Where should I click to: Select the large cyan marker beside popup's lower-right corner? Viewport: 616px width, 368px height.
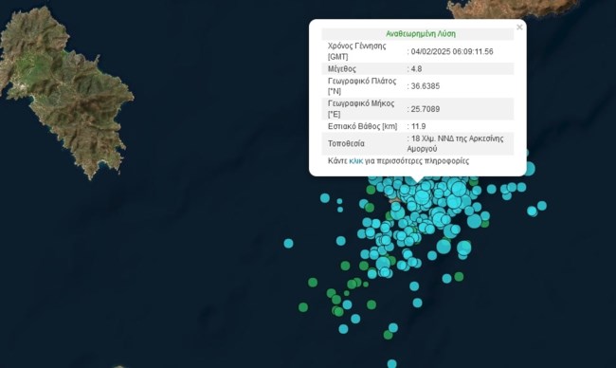pos(529,169)
